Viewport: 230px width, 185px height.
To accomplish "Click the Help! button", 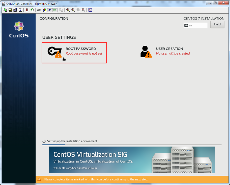I will coord(217,24).
